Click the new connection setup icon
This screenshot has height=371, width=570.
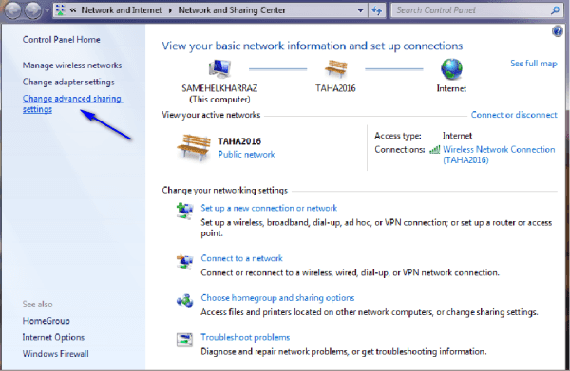coord(184,211)
